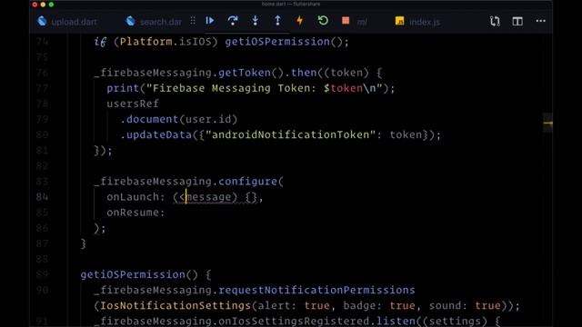This screenshot has width=582, height=327.
Task: Click on "androidNotificationToken" string
Action: click(290, 134)
